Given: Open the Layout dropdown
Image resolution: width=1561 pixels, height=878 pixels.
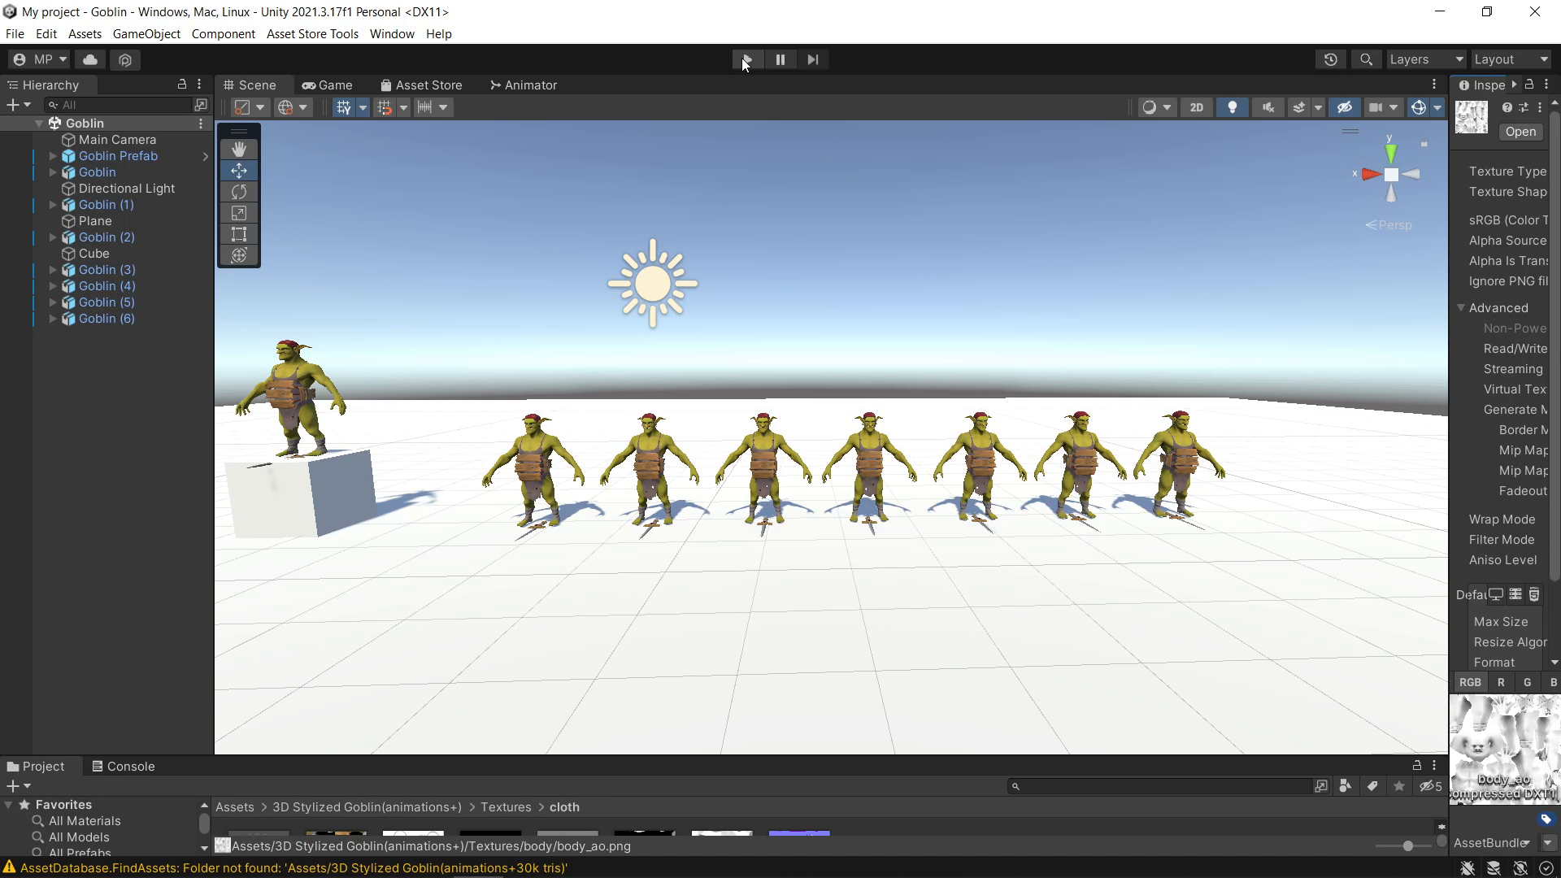Looking at the screenshot, I should coord(1511,59).
